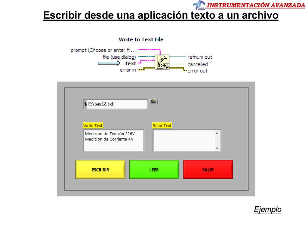
Task: Click the red SALIR button
Action: [208, 170]
